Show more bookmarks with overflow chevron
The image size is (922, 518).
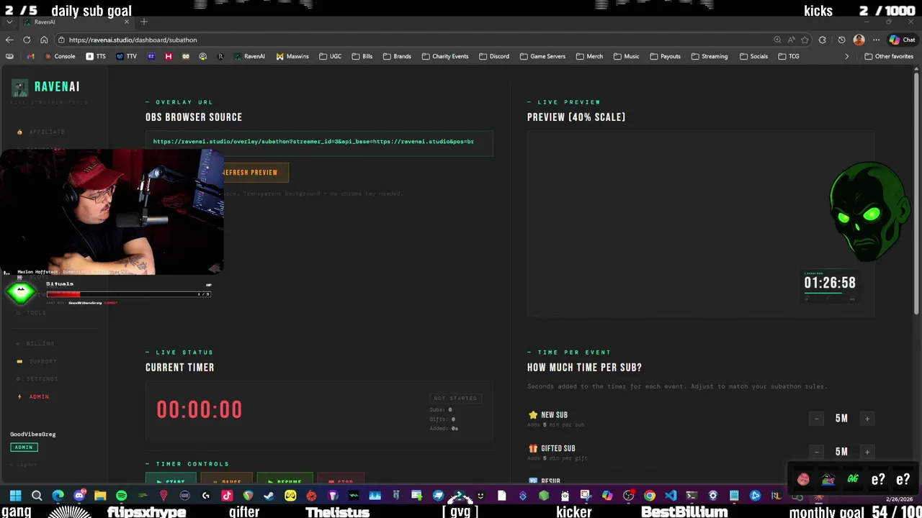click(846, 56)
